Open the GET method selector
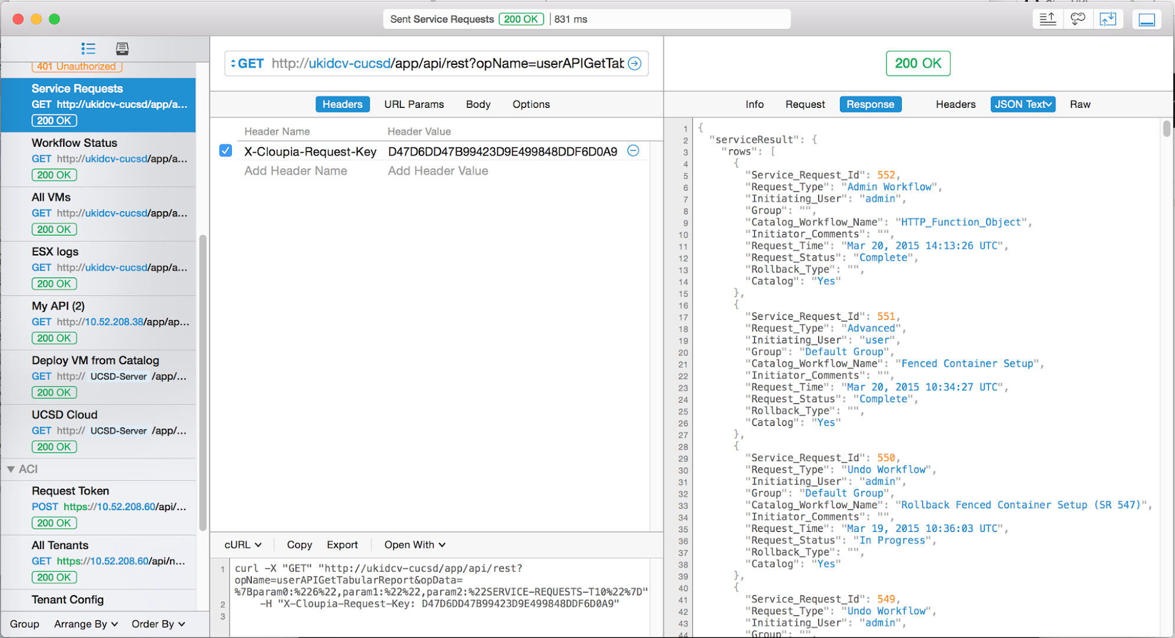The image size is (1175, 638). (x=248, y=64)
